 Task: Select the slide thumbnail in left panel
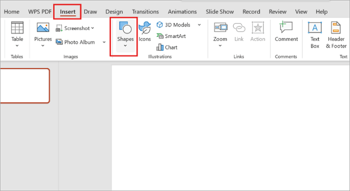pyautogui.click(x=24, y=85)
